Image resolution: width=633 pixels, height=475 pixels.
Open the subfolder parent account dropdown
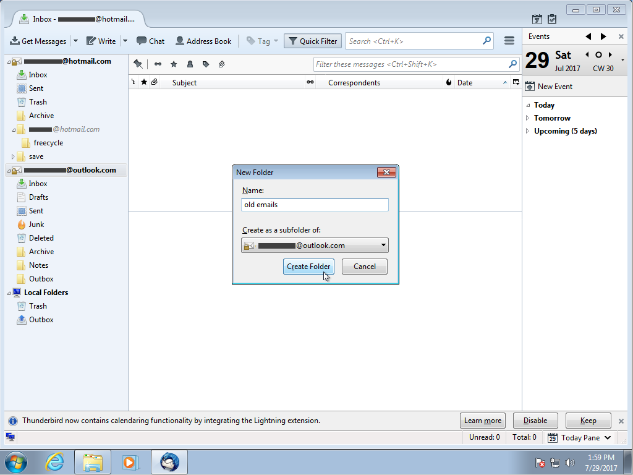click(x=315, y=246)
